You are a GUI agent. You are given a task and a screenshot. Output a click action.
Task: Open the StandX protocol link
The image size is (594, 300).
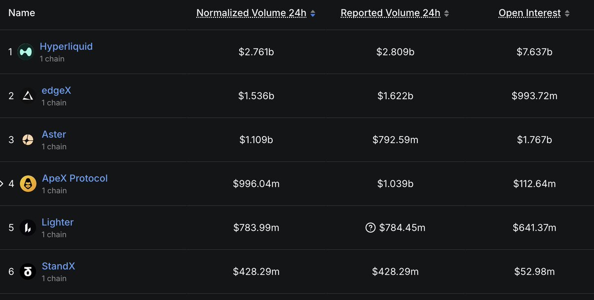click(58, 266)
